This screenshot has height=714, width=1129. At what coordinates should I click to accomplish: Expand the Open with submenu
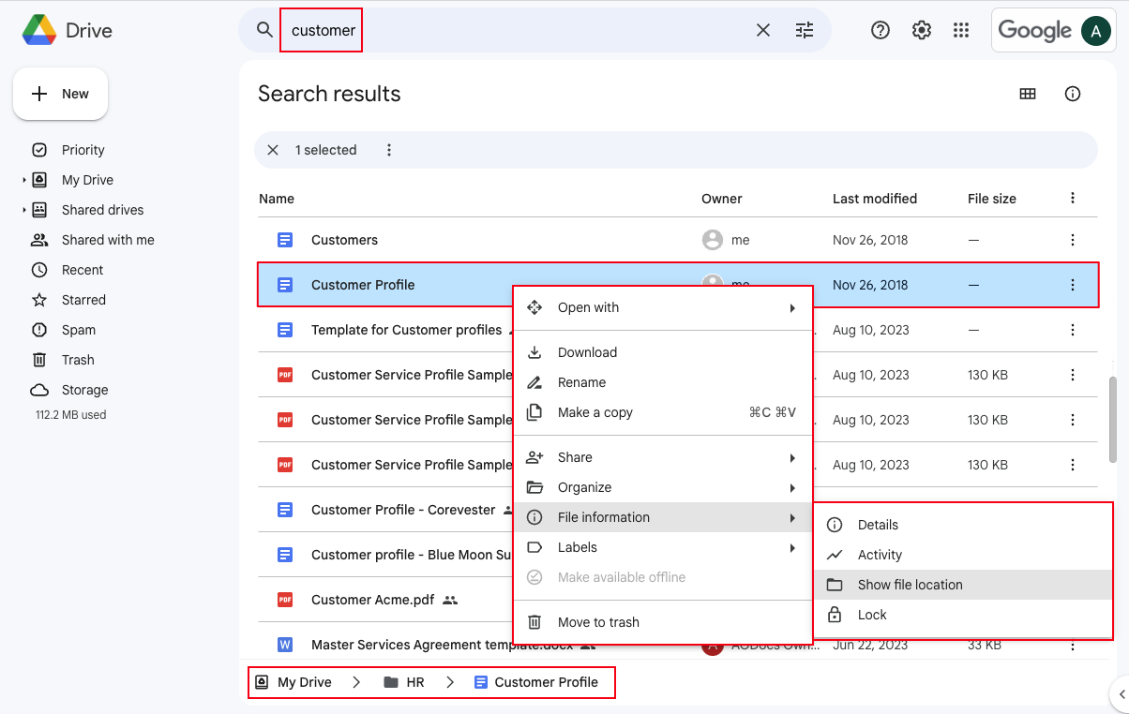tap(662, 307)
